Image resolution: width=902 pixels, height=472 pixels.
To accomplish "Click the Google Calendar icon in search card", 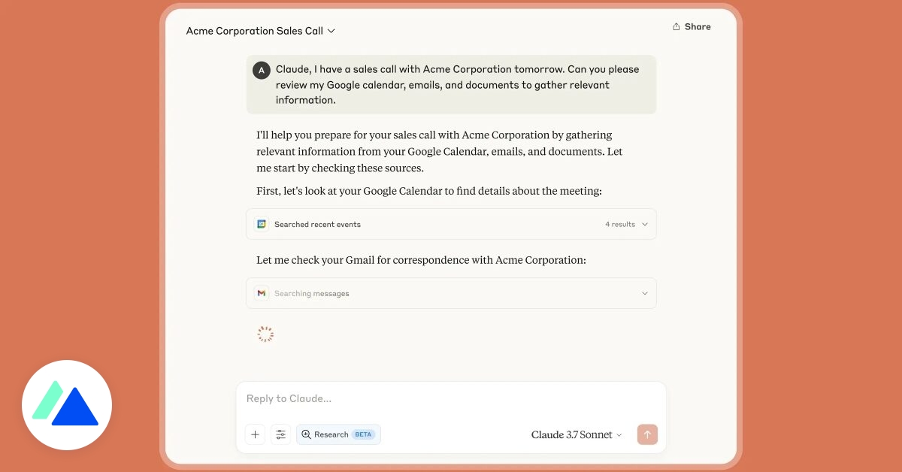I will pos(261,224).
